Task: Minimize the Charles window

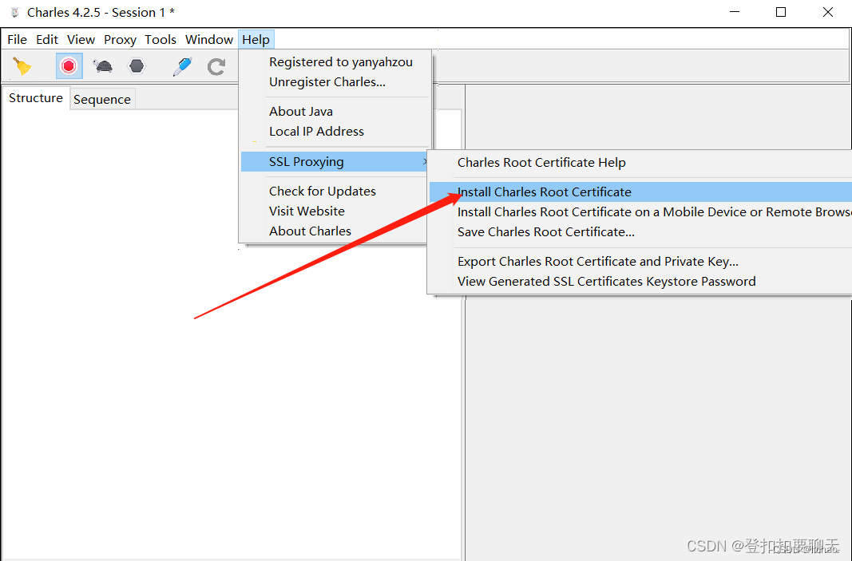Action: 734,12
